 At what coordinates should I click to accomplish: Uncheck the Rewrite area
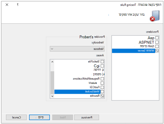tap(102, 96)
